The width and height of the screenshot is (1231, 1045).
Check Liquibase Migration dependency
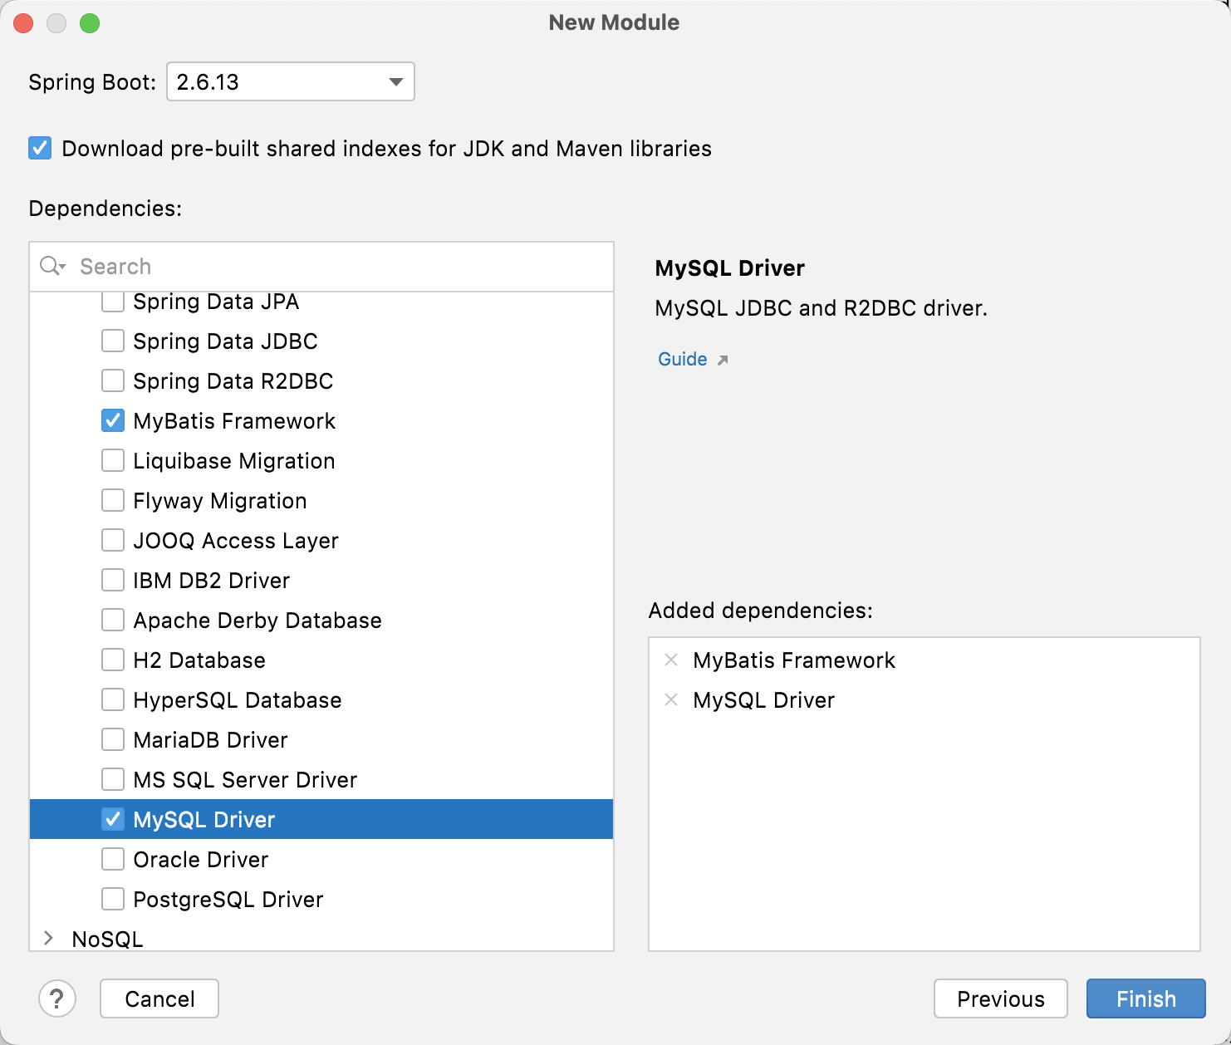click(113, 460)
